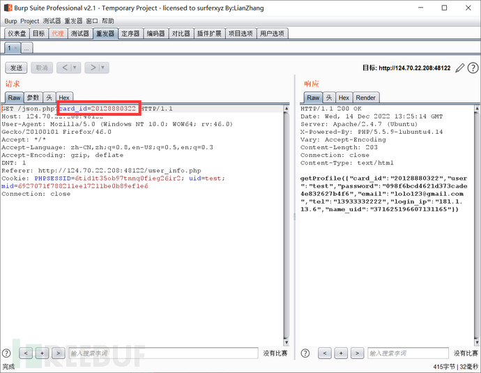
Task: Click 发送 send button
Action: [x=16, y=68]
